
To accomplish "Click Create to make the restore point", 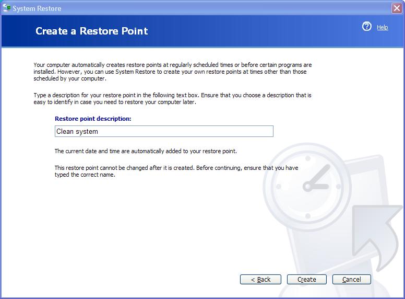I will click(306, 279).
